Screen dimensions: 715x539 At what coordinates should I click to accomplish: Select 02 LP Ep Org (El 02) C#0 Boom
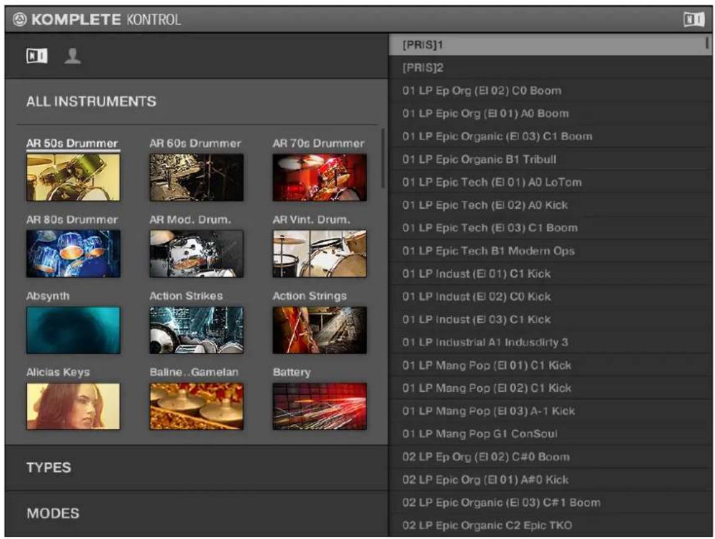click(x=550, y=456)
